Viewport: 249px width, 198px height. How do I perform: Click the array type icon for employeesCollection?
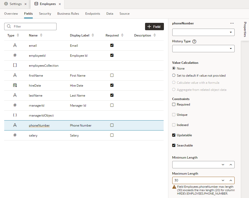[15, 65]
